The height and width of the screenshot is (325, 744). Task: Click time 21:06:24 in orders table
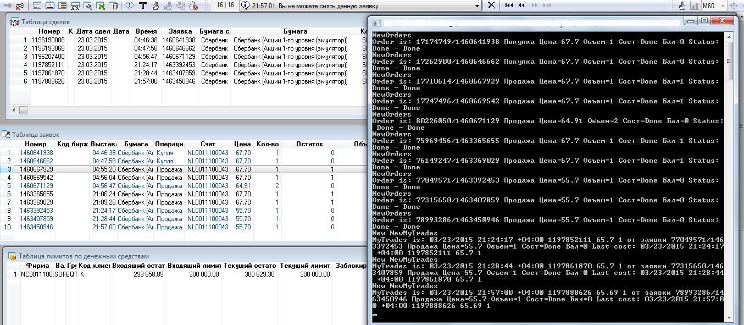103,194
